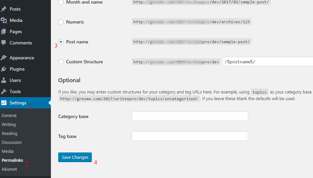
Task: Click the Numeric archives/123 URL example
Action: pyautogui.click(x=192, y=22)
